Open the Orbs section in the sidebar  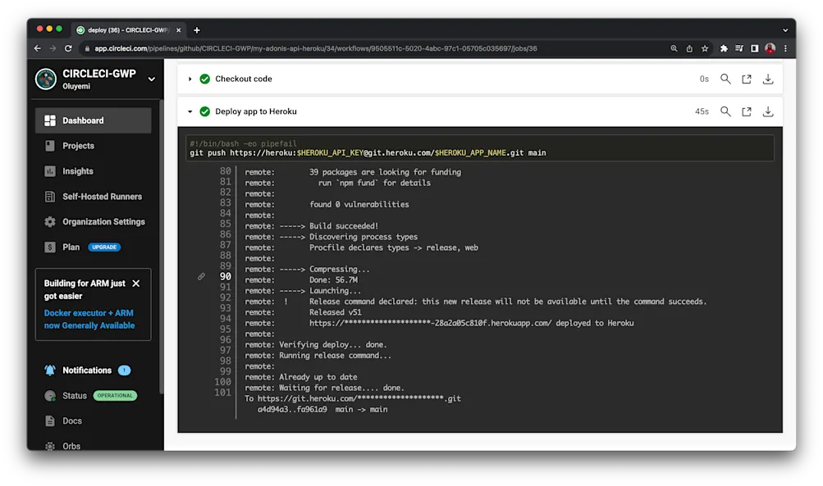tap(71, 446)
